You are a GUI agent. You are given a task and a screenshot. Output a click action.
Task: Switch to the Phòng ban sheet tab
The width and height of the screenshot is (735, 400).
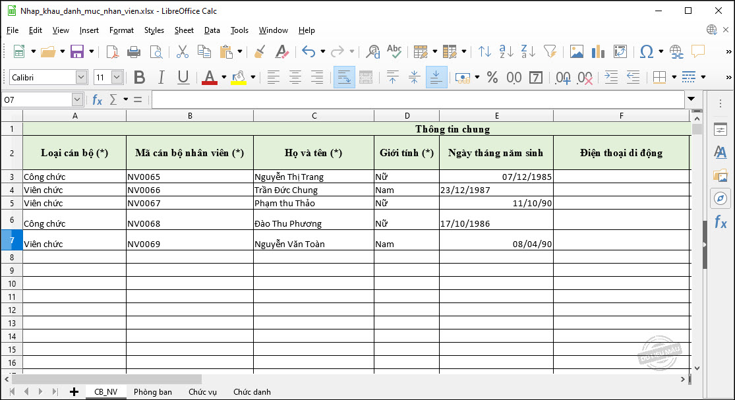point(152,391)
